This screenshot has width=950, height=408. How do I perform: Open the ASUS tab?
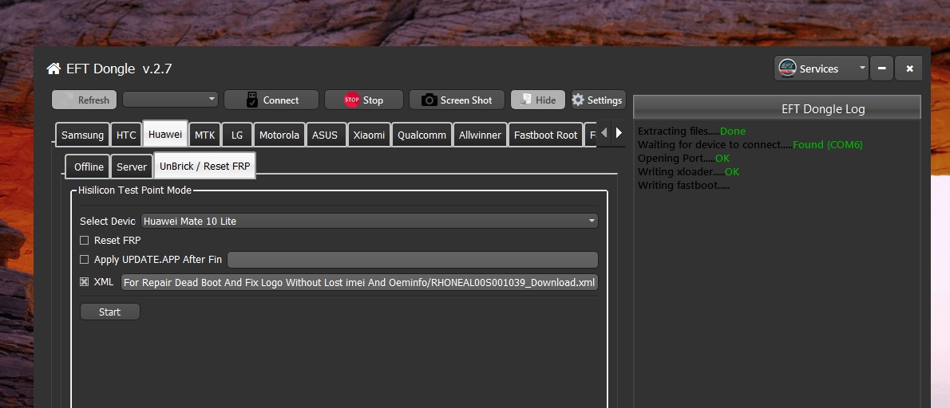click(325, 135)
